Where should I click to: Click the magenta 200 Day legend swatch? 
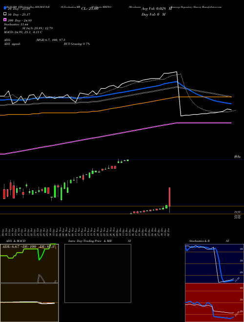[x=5, y=20]
